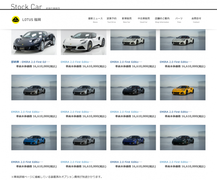The image size is (217, 180).
Task: Open the dark blue Emira thumbnail
Action: click(133, 138)
